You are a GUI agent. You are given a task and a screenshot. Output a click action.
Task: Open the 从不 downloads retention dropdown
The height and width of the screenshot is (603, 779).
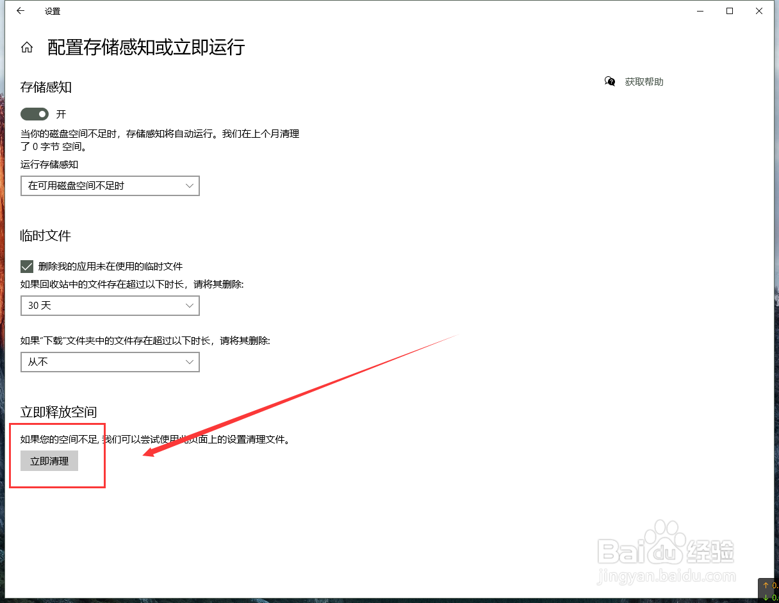tap(110, 362)
